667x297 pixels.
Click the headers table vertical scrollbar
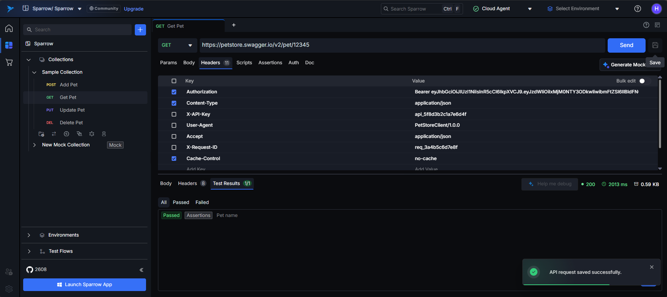[660, 112]
